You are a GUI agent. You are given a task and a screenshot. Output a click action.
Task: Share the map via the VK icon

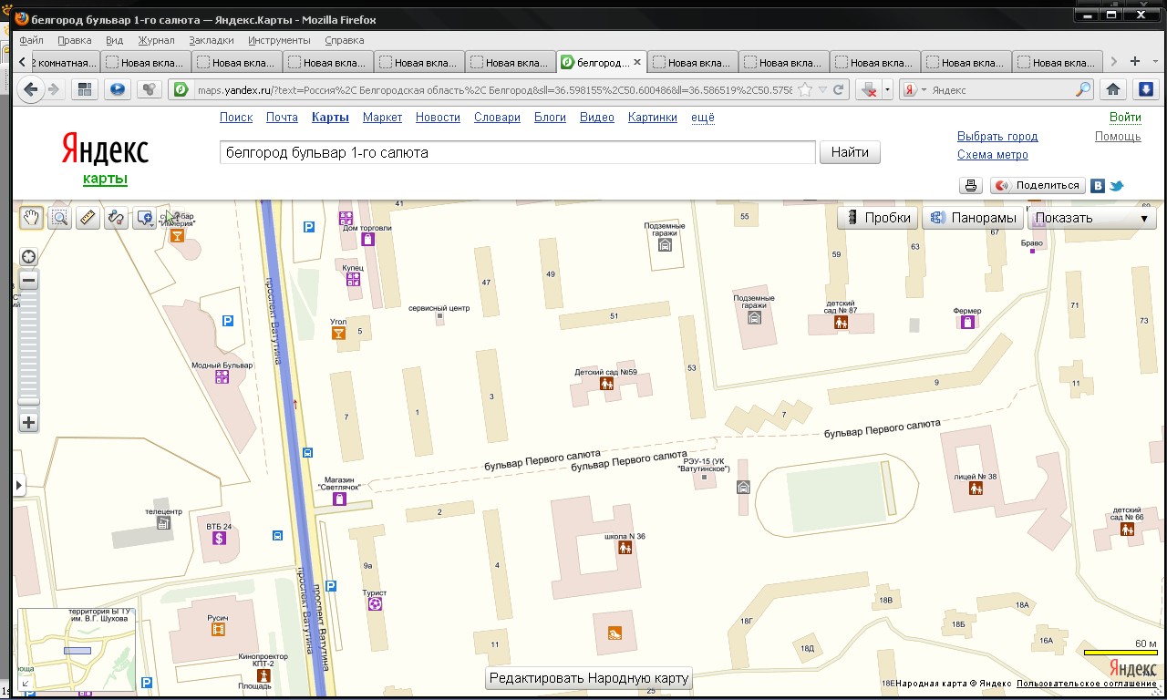1098,185
